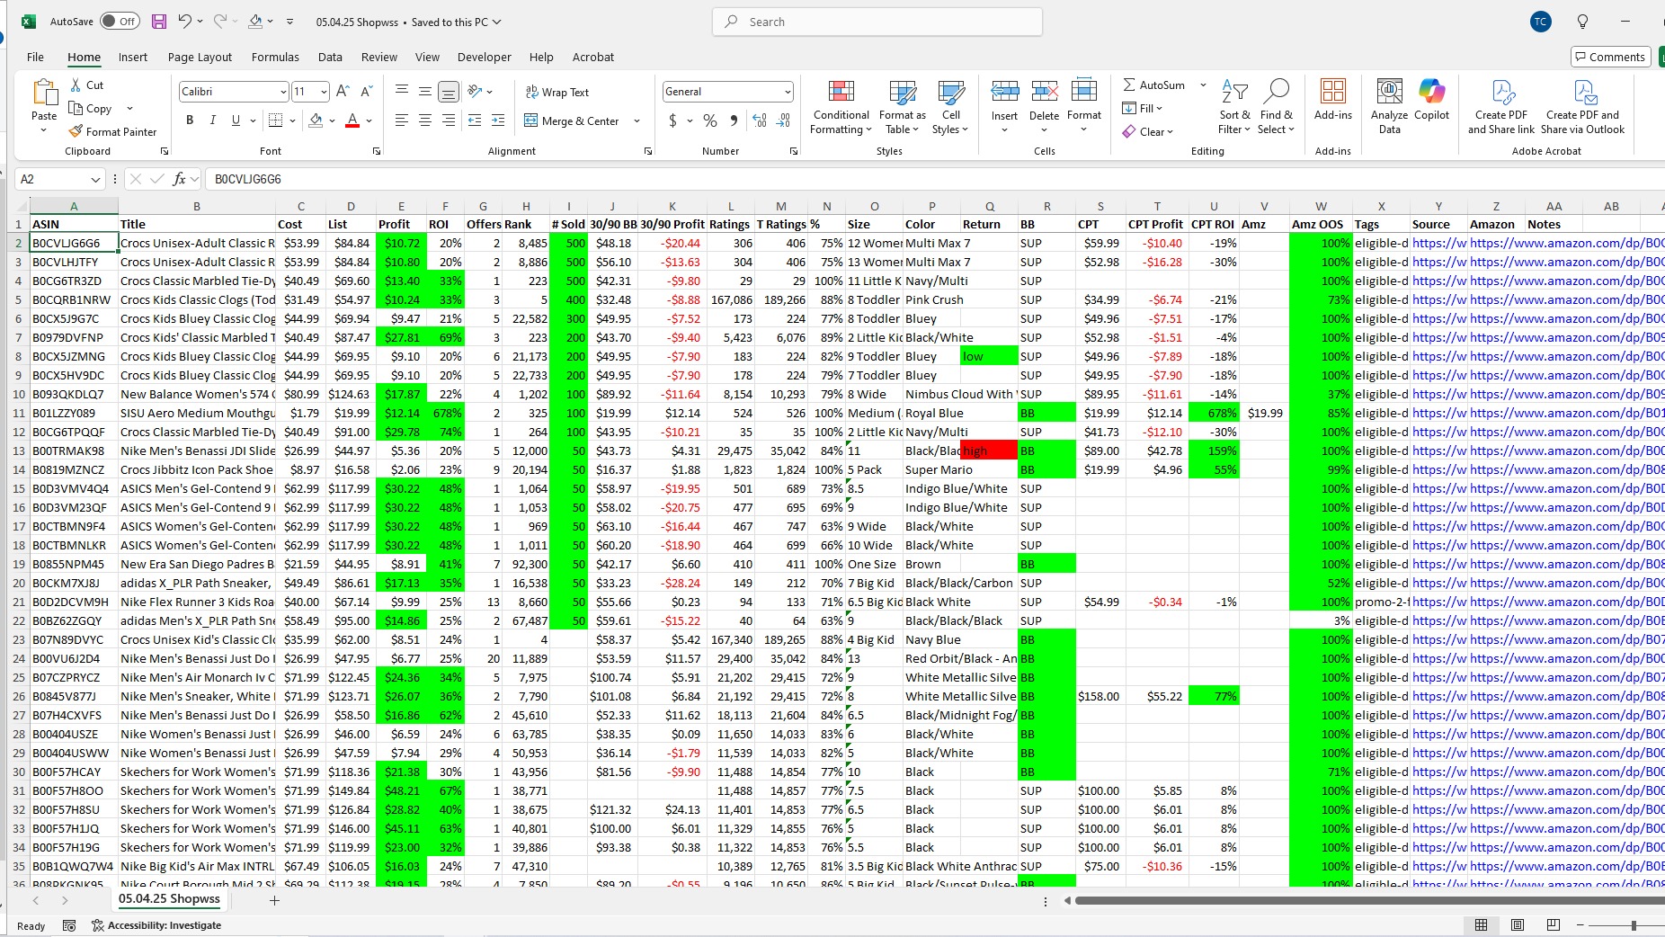The width and height of the screenshot is (1665, 937).
Task: Add a new sheet with plus button
Action: point(274,899)
